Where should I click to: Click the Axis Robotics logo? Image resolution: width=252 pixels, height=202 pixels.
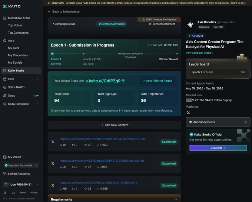pyautogui.click(x=190, y=24)
